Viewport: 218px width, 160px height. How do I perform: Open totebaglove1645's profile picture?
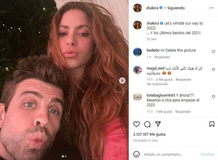click(x=138, y=97)
